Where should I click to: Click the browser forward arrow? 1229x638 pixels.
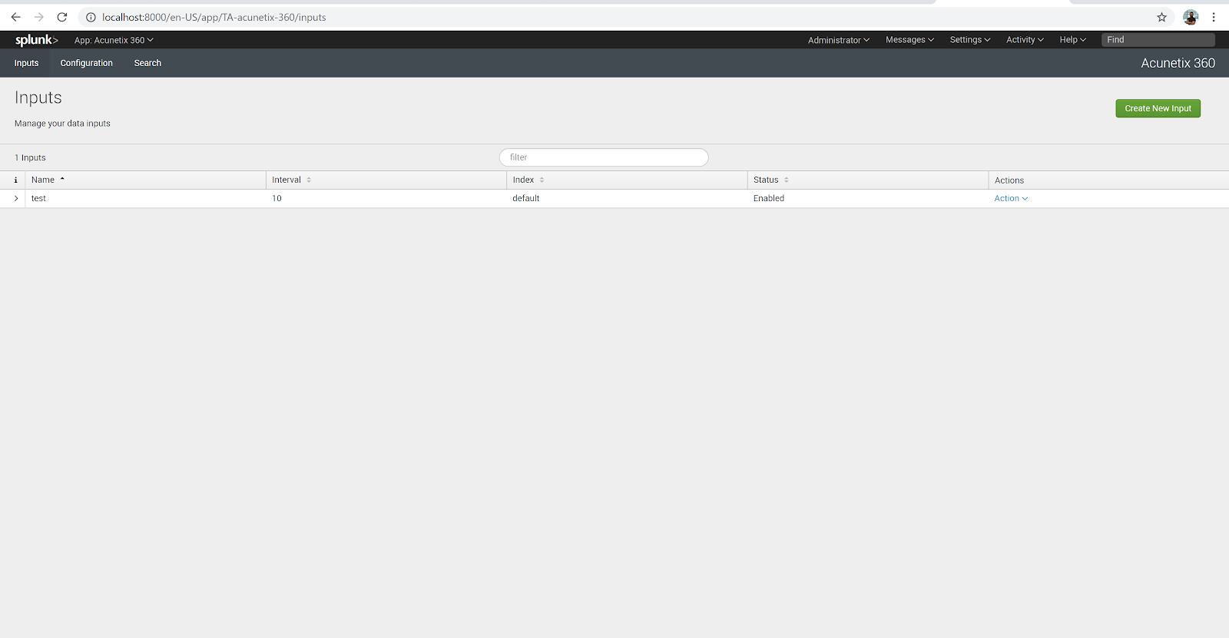tap(38, 17)
